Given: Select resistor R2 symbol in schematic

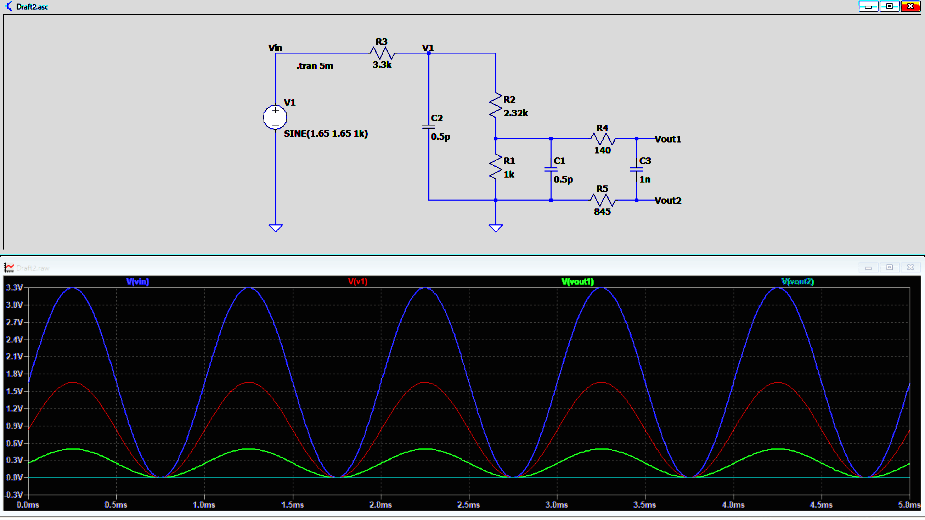Looking at the screenshot, I should click(496, 106).
